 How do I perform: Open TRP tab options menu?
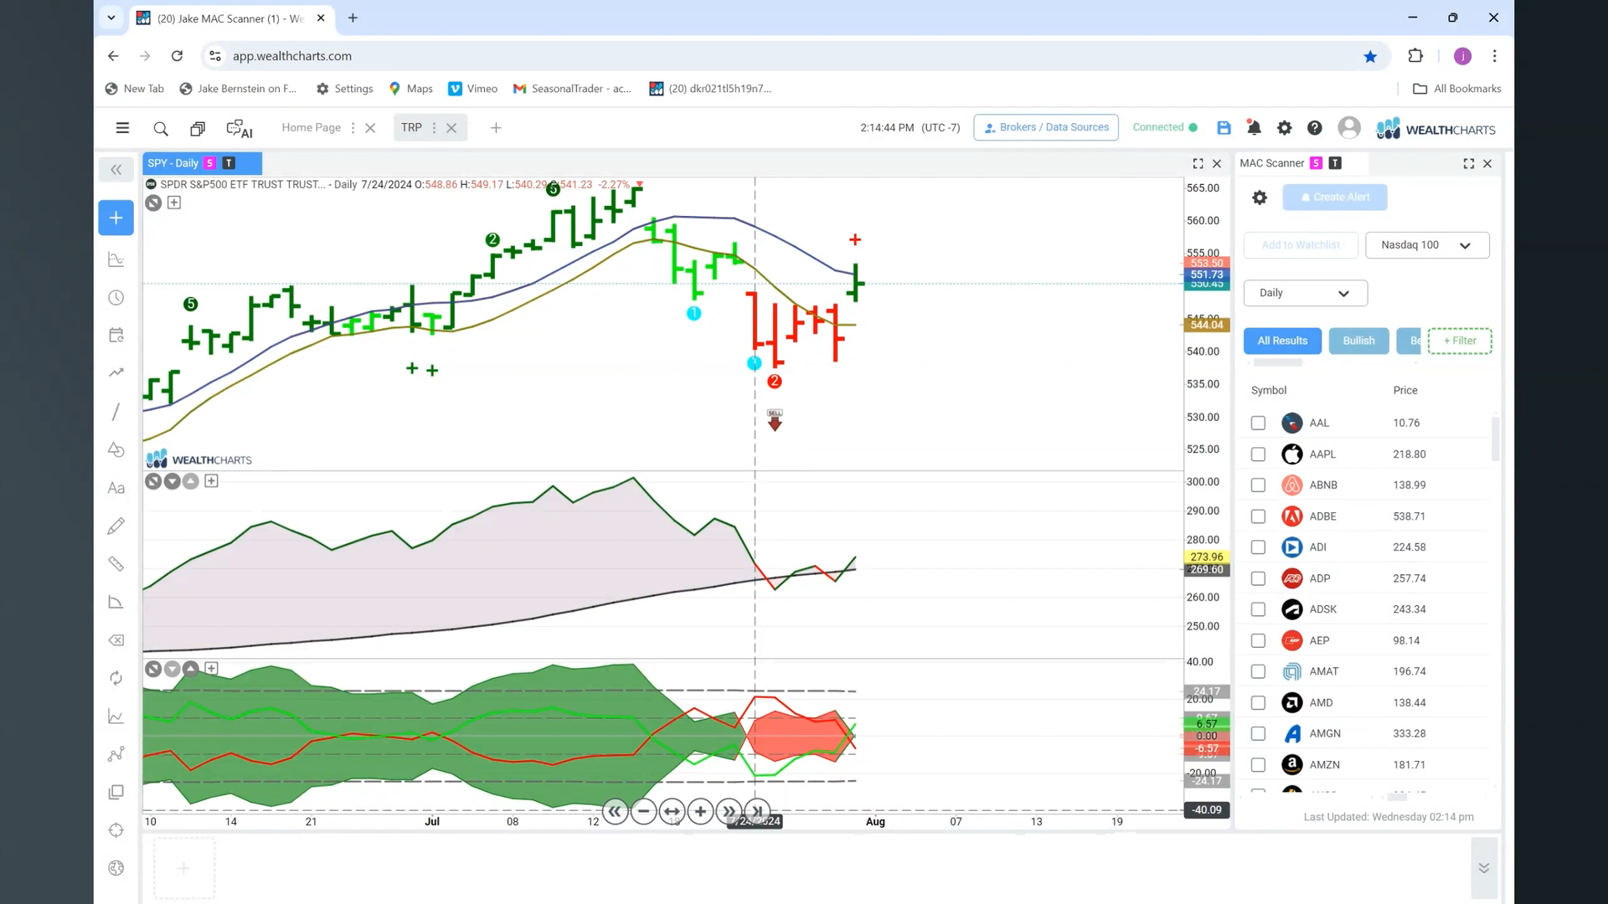click(x=434, y=128)
